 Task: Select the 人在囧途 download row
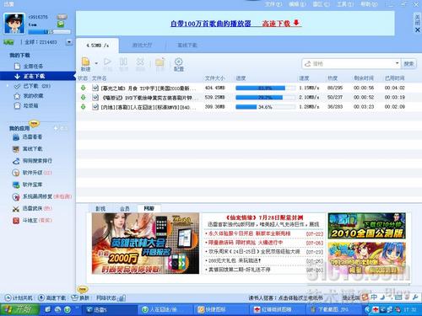249,107
